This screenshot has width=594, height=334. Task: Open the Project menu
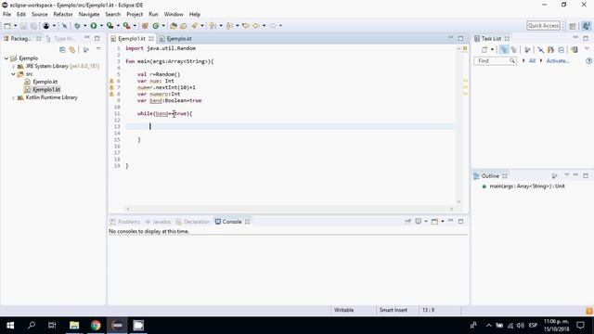pos(135,15)
